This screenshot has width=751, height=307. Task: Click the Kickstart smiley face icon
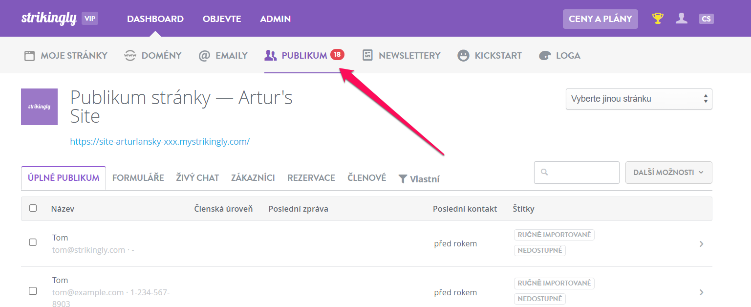(x=463, y=56)
